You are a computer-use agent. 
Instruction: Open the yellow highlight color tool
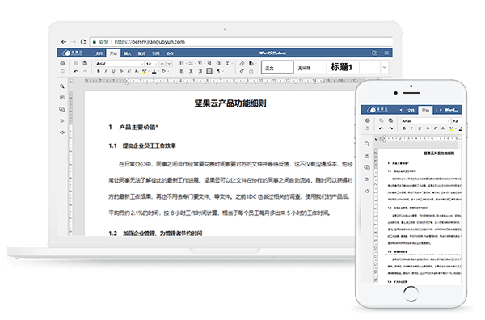[145, 71]
